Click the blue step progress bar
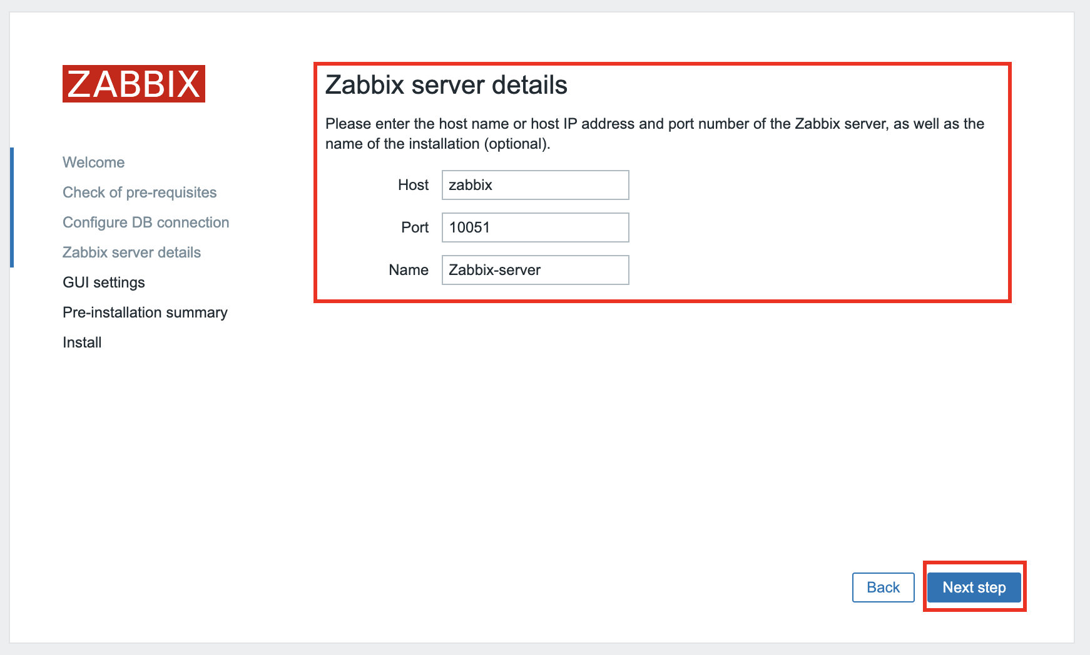The height and width of the screenshot is (655, 1090). (12, 207)
